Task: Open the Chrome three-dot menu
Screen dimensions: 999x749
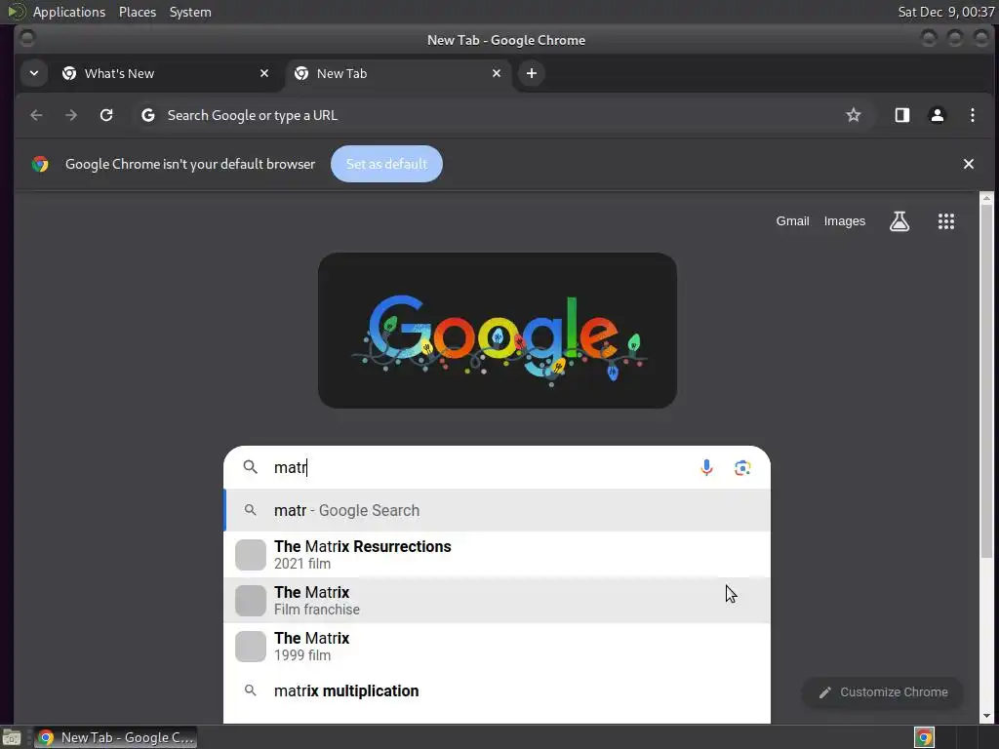Action: point(973,115)
